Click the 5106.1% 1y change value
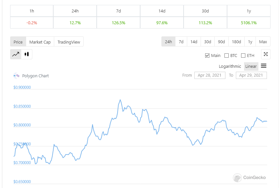The width and height of the screenshot is (279, 188). (x=249, y=23)
